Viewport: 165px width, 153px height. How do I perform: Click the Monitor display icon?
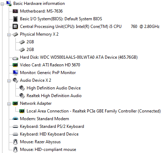pyautogui.click(x=15, y=73)
